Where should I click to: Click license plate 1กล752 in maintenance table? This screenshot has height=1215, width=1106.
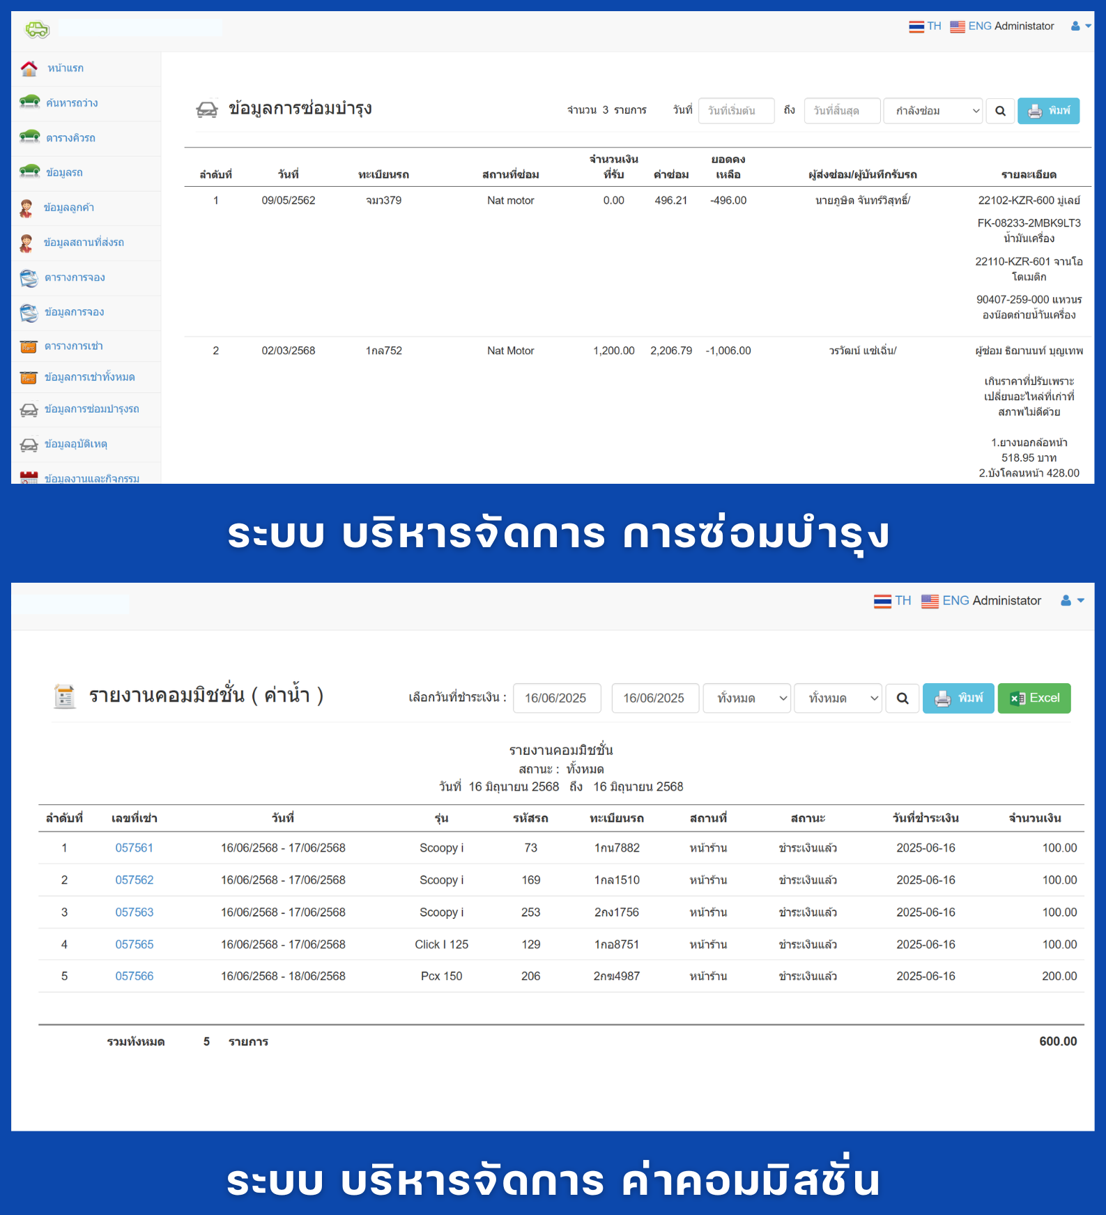click(383, 351)
